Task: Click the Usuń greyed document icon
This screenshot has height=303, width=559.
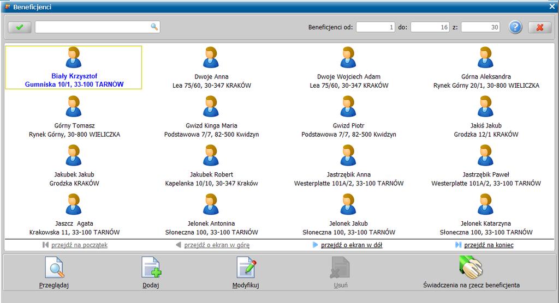Action: pos(340,268)
